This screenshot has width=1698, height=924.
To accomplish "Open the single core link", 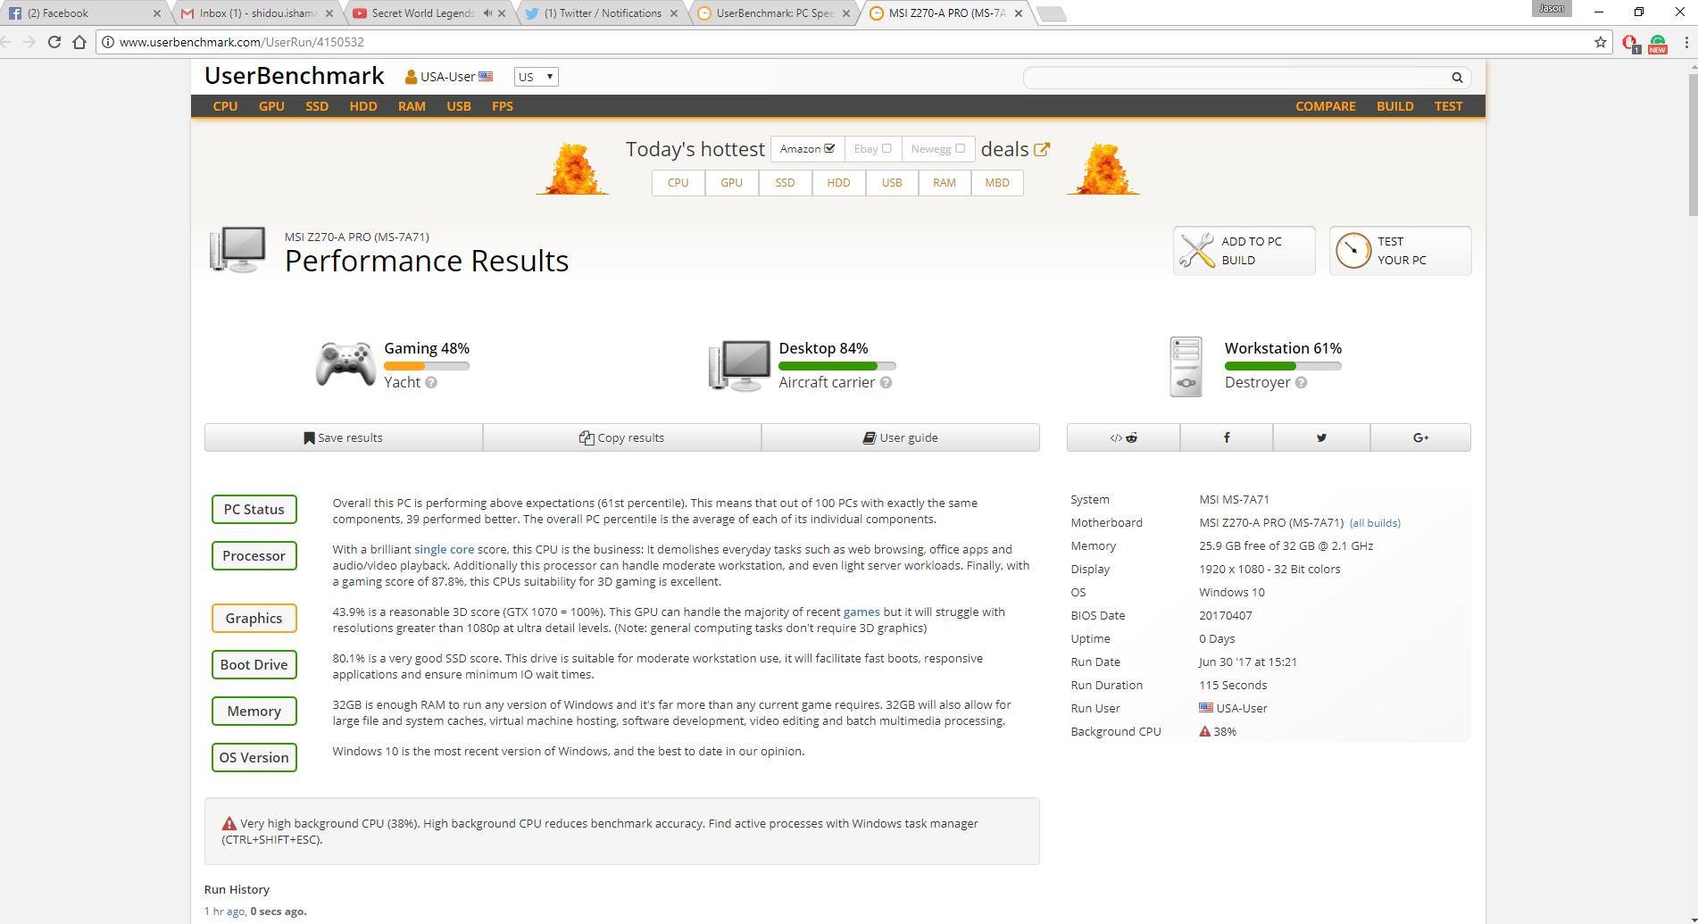I will 444,550.
